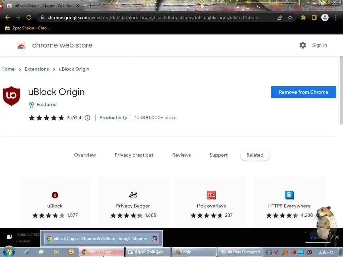
Task: Open the Windows Start menu
Action: [9, 252]
